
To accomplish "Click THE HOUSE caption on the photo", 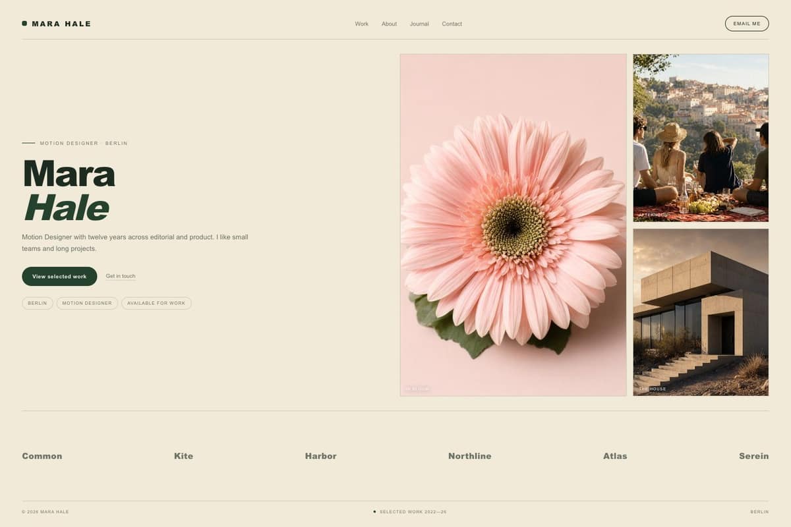I will [x=653, y=389].
